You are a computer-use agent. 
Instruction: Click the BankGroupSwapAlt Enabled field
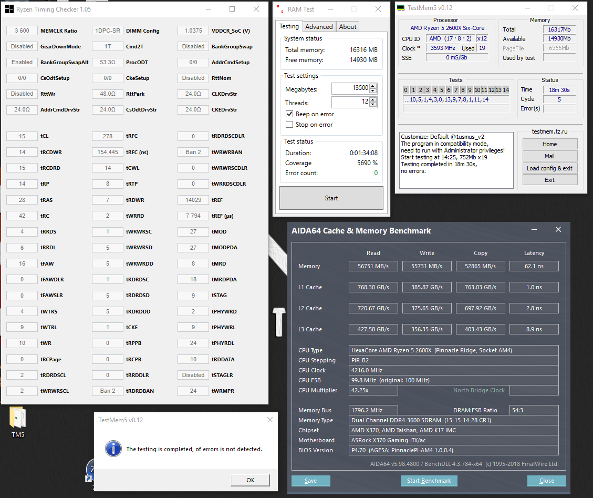click(22, 62)
